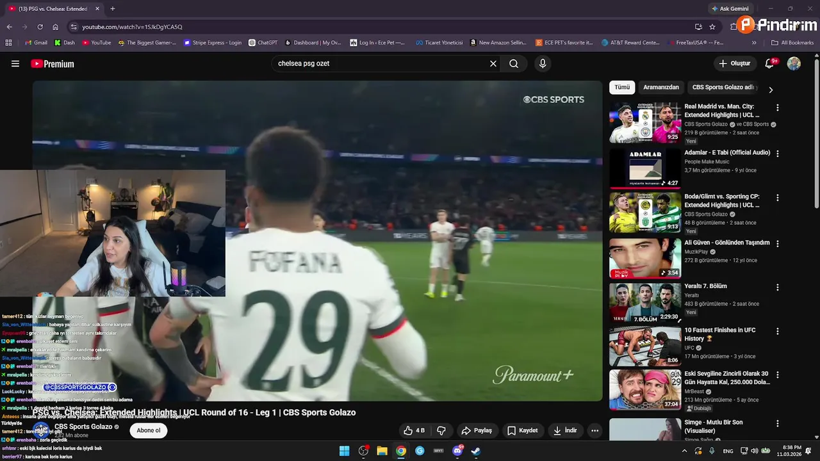Reload the page with refresh icon
Viewport: 820px width, 461px height.
click(40, 27)
